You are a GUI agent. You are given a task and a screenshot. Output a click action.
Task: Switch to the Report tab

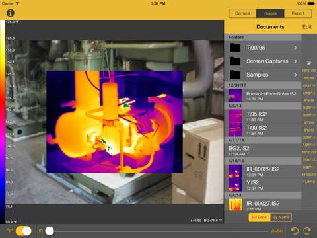298,13
